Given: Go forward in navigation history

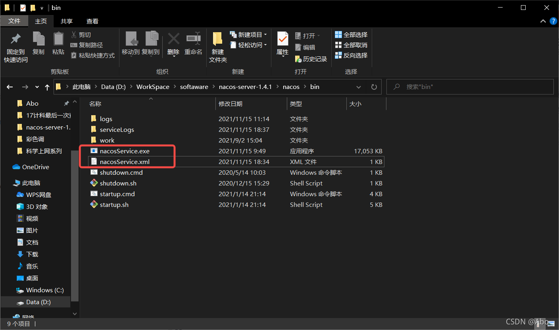Looking at the screenshot, I should point(25,87).
